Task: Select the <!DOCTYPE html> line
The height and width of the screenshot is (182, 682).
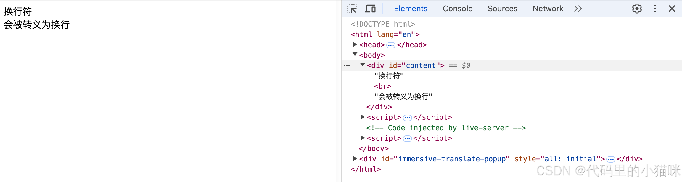Action: pos(383,24)
